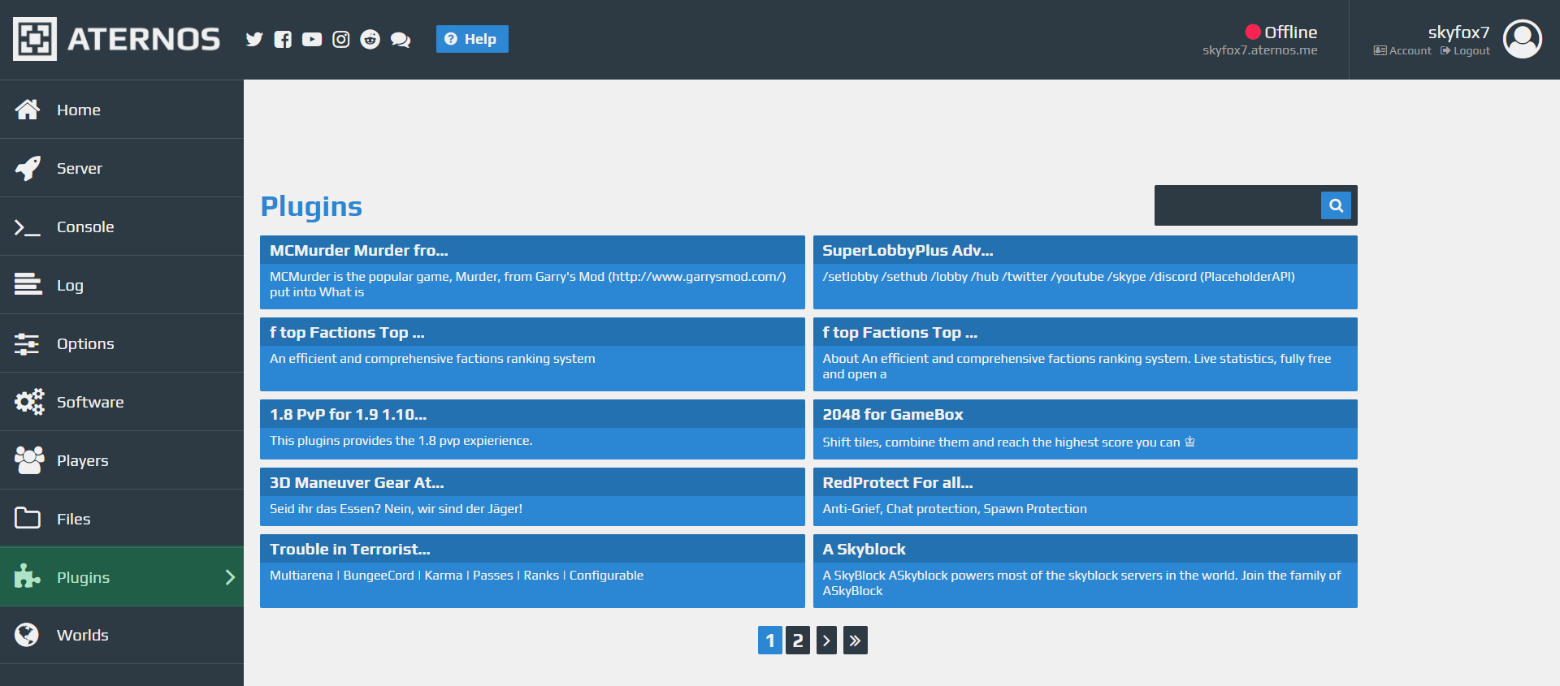Open the Aternos YouTube channel
The width and height of the screenshot is (1560, 686).
coord(312,39)
